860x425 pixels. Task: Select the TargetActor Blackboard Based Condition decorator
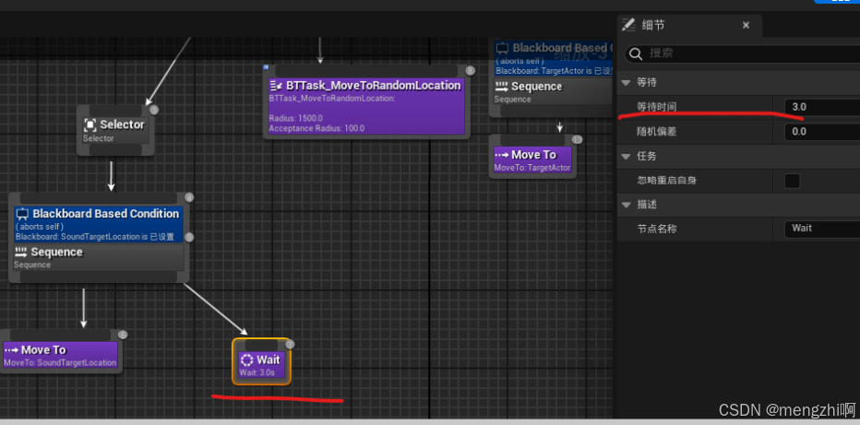pyautogui.click(x=553, y=58)
